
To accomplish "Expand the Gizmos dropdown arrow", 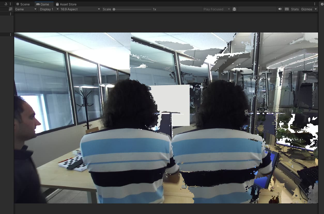I will [x=316, y=9].
